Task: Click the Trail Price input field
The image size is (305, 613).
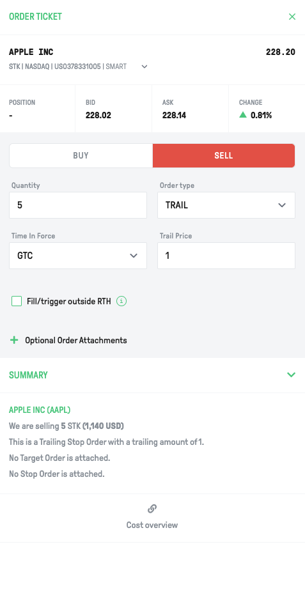Action: (226, 256)
